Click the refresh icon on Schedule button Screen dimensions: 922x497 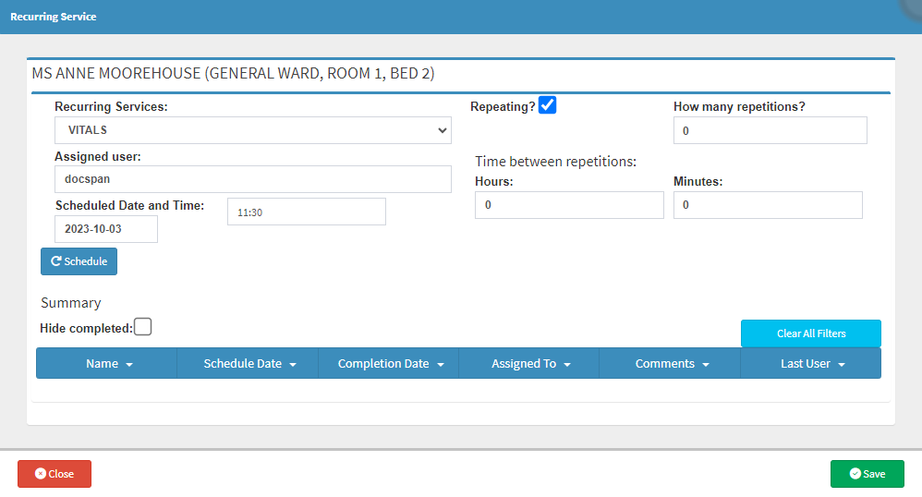(x=55, y=261)
